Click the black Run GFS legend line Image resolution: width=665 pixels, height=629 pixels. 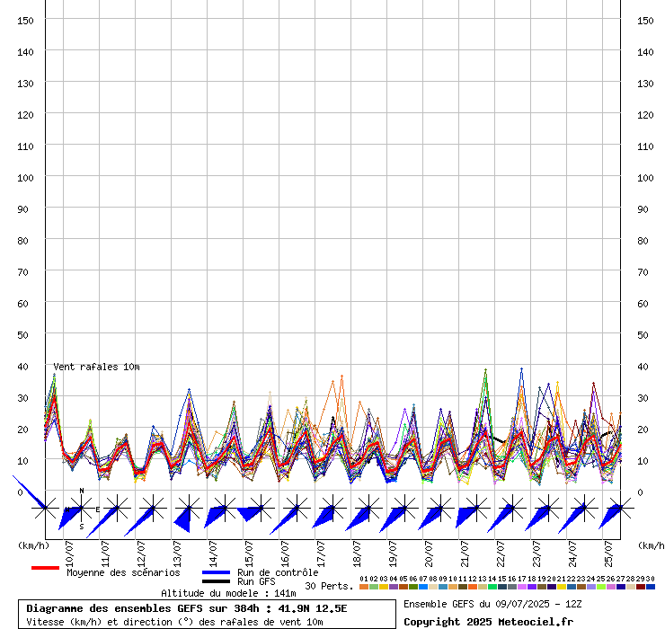pos(216,581)
